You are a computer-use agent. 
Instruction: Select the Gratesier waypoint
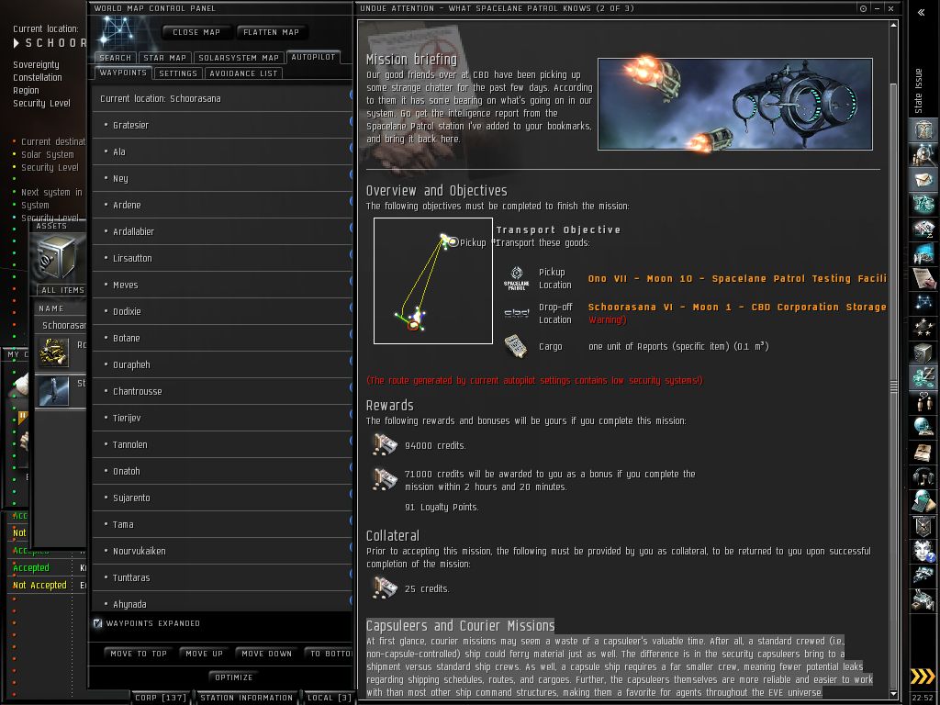222,125
